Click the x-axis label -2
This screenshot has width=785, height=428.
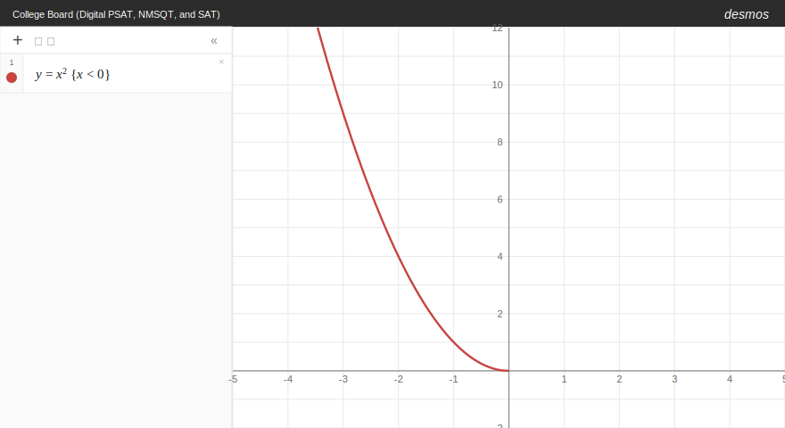(398, 380)
